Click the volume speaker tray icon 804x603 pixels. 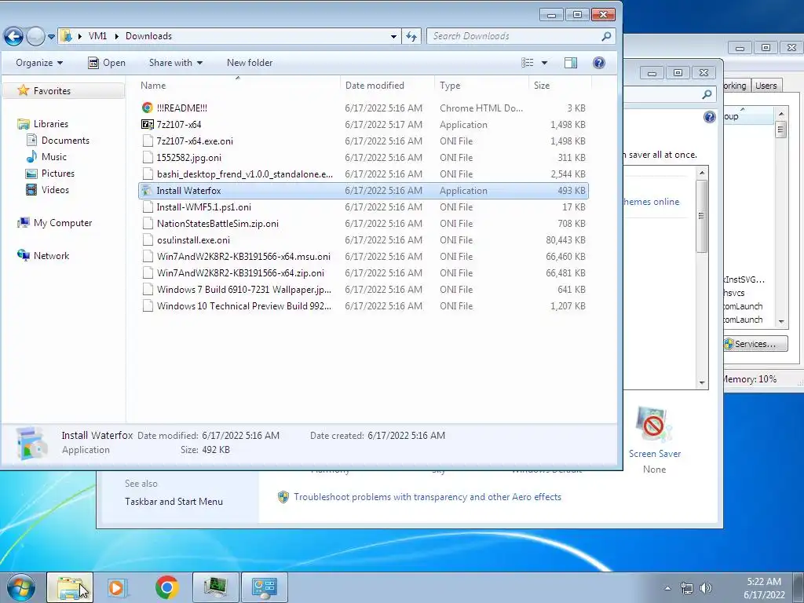click(x=706, y=588)
